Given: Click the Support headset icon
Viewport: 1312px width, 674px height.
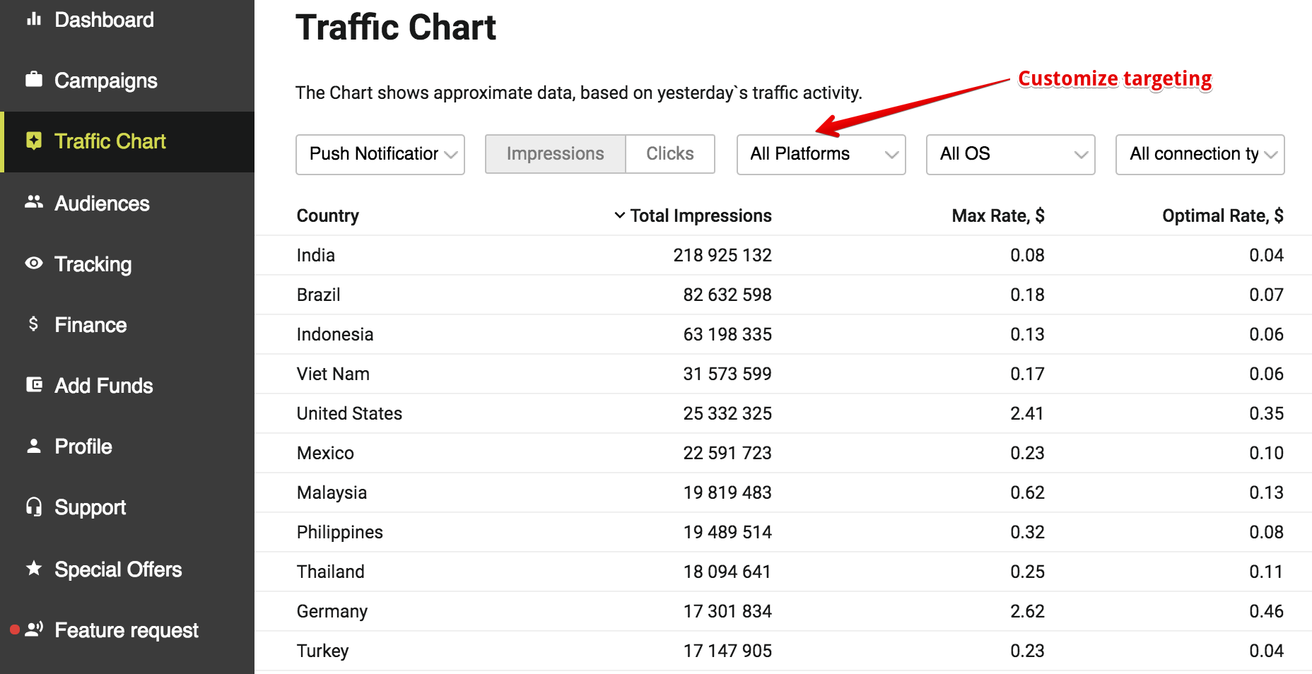Looking at the screenshot, I should [x=34, y=507].
